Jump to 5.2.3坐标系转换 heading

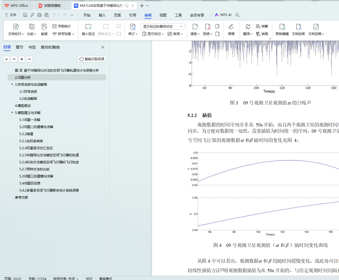[31, 141]
